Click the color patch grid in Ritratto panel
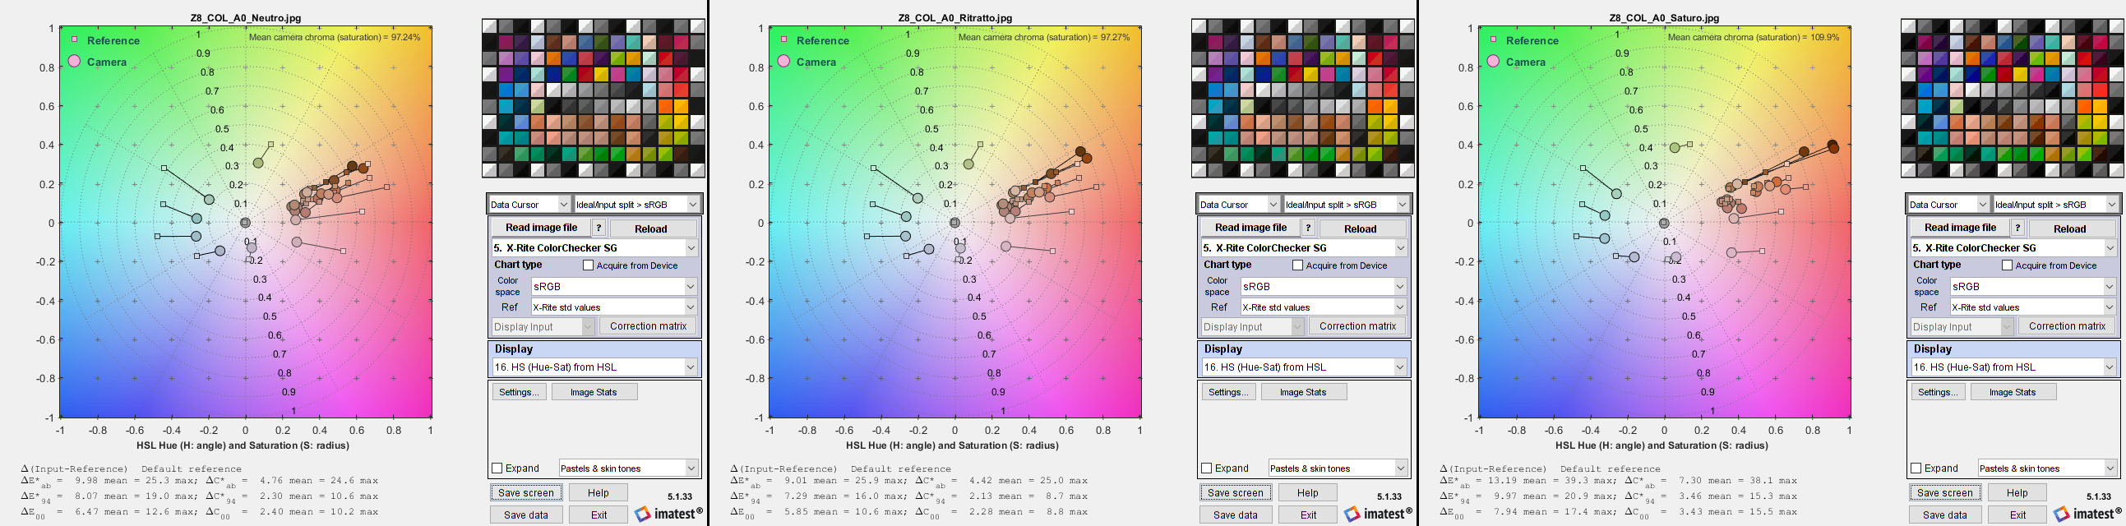 [1302, 98]
